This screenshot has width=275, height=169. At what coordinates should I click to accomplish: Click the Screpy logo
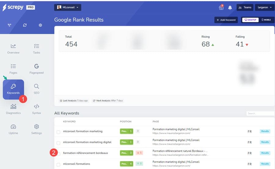click(13, 7)
